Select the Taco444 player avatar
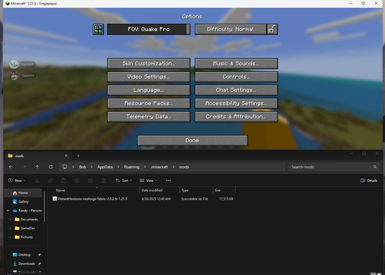The height and width of the screenshot is (275, 385). [x=14, y=76]
